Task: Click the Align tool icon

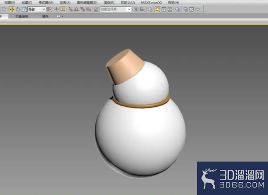Action: [x=142, y=9]
